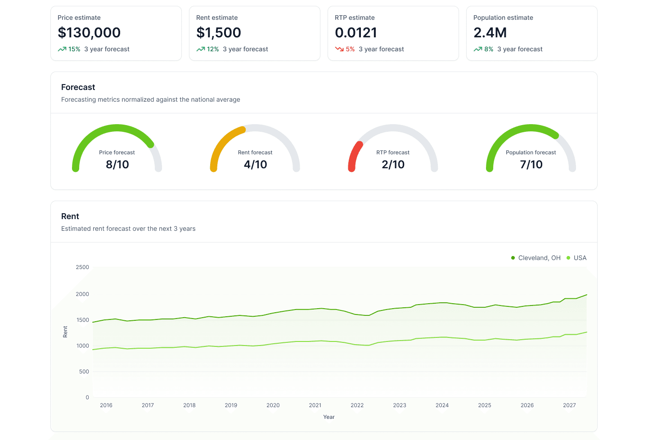Click the 5% RTP forecast change
Image resolution: width=648 pixels, height=440 pixels.
click(x=350, y=49)
